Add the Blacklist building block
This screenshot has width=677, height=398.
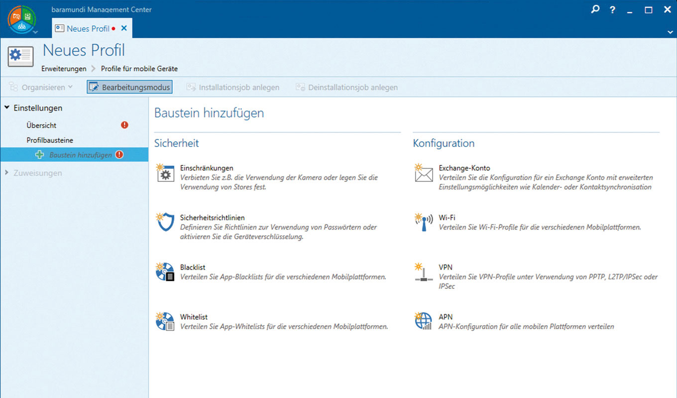(193, 267)
